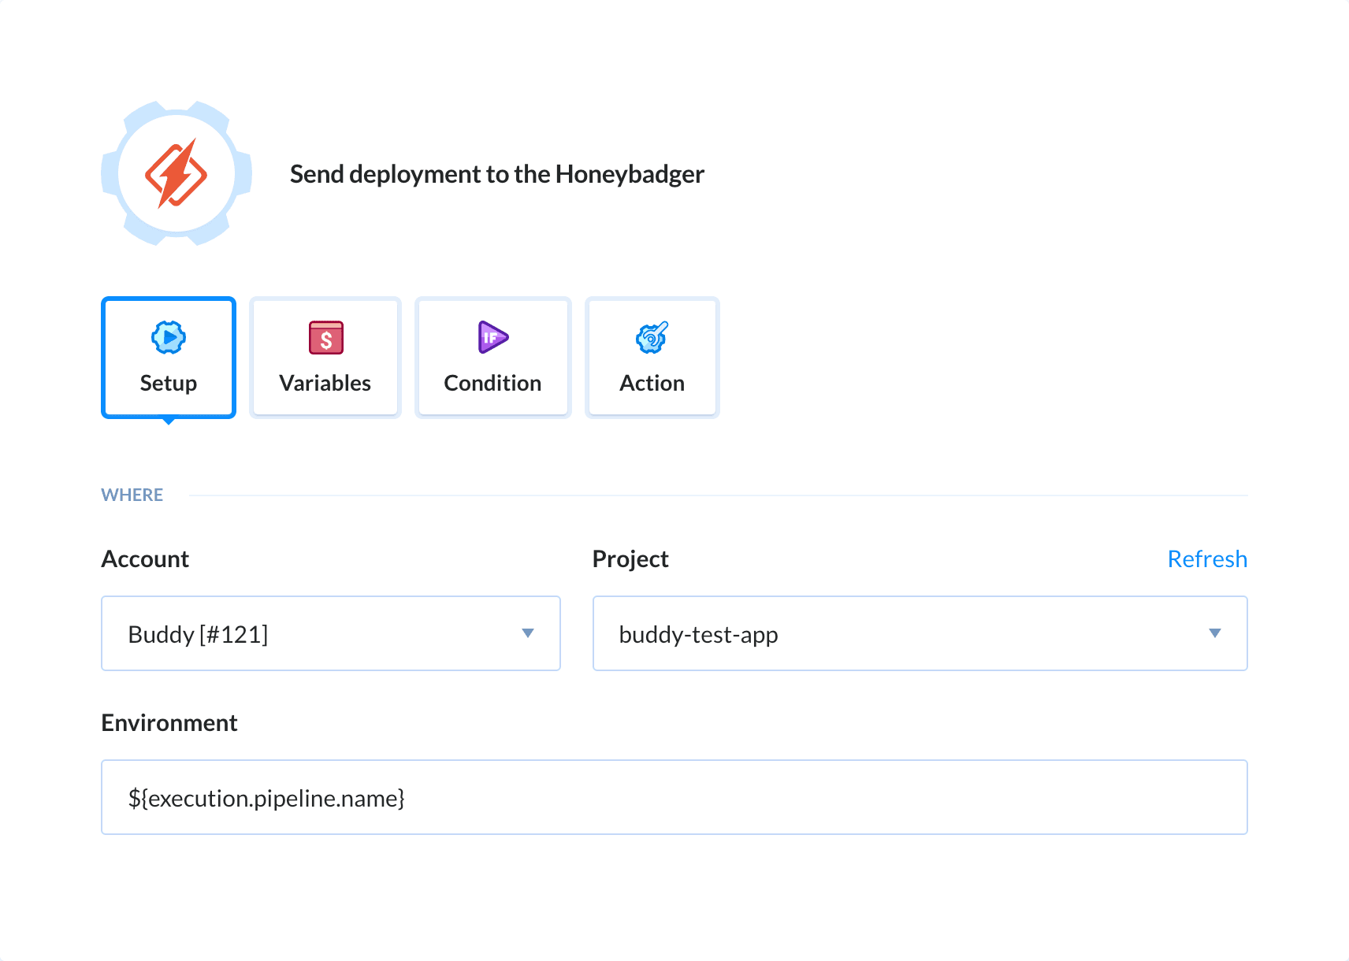Image resolution: width=1349 pixels, height=961 pixels.
Task: Expand the Account dropdown arrow
Action: pyautogui.click(x=529, y=633)
